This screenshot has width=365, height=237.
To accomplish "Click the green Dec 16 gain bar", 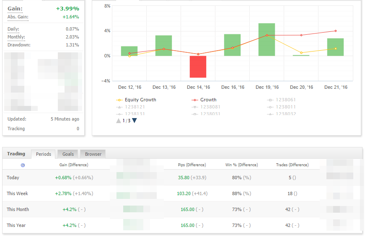I will 232,45.
